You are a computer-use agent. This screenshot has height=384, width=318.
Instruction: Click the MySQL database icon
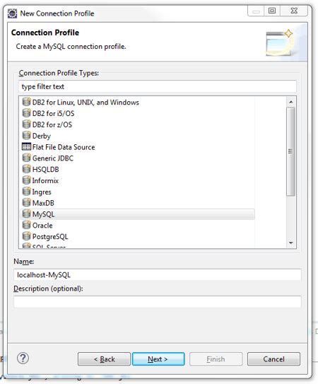(26, 214)
